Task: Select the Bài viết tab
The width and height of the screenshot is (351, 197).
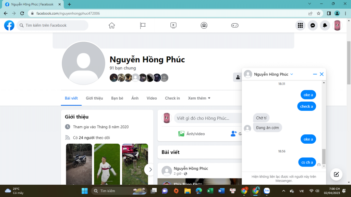Action: coord(71,98)
